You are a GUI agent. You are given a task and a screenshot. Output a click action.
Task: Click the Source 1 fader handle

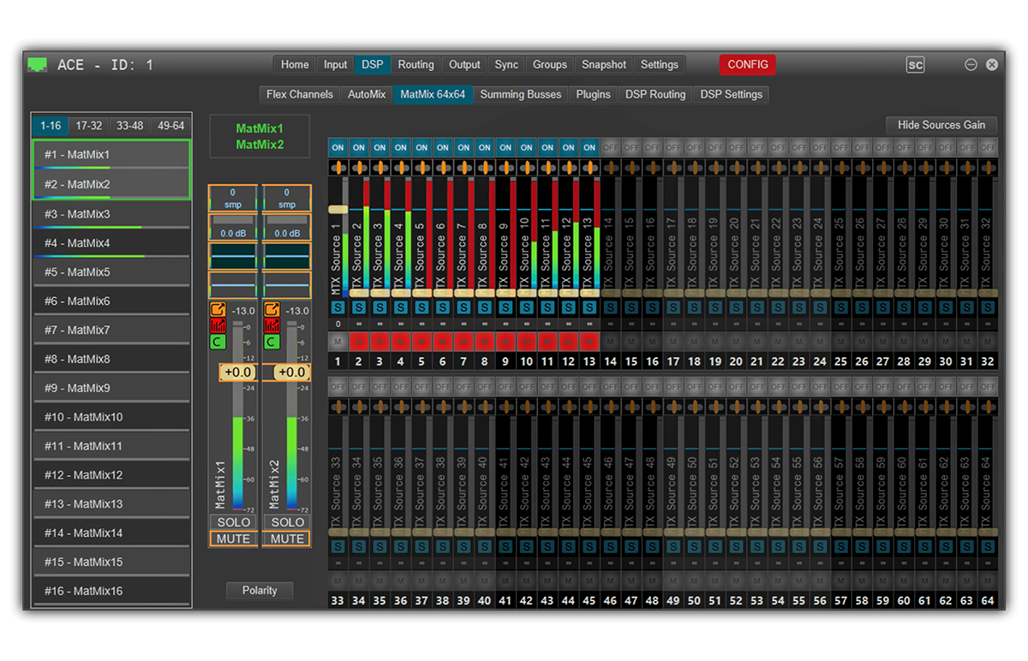click(338, 209)
